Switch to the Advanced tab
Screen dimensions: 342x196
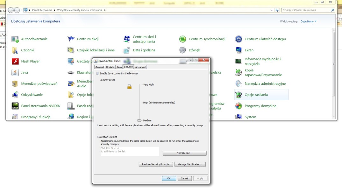pyautogui.click(x=140, y=67)
